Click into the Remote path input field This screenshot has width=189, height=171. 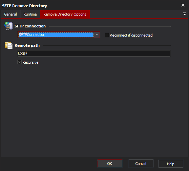tap(94, 53)
